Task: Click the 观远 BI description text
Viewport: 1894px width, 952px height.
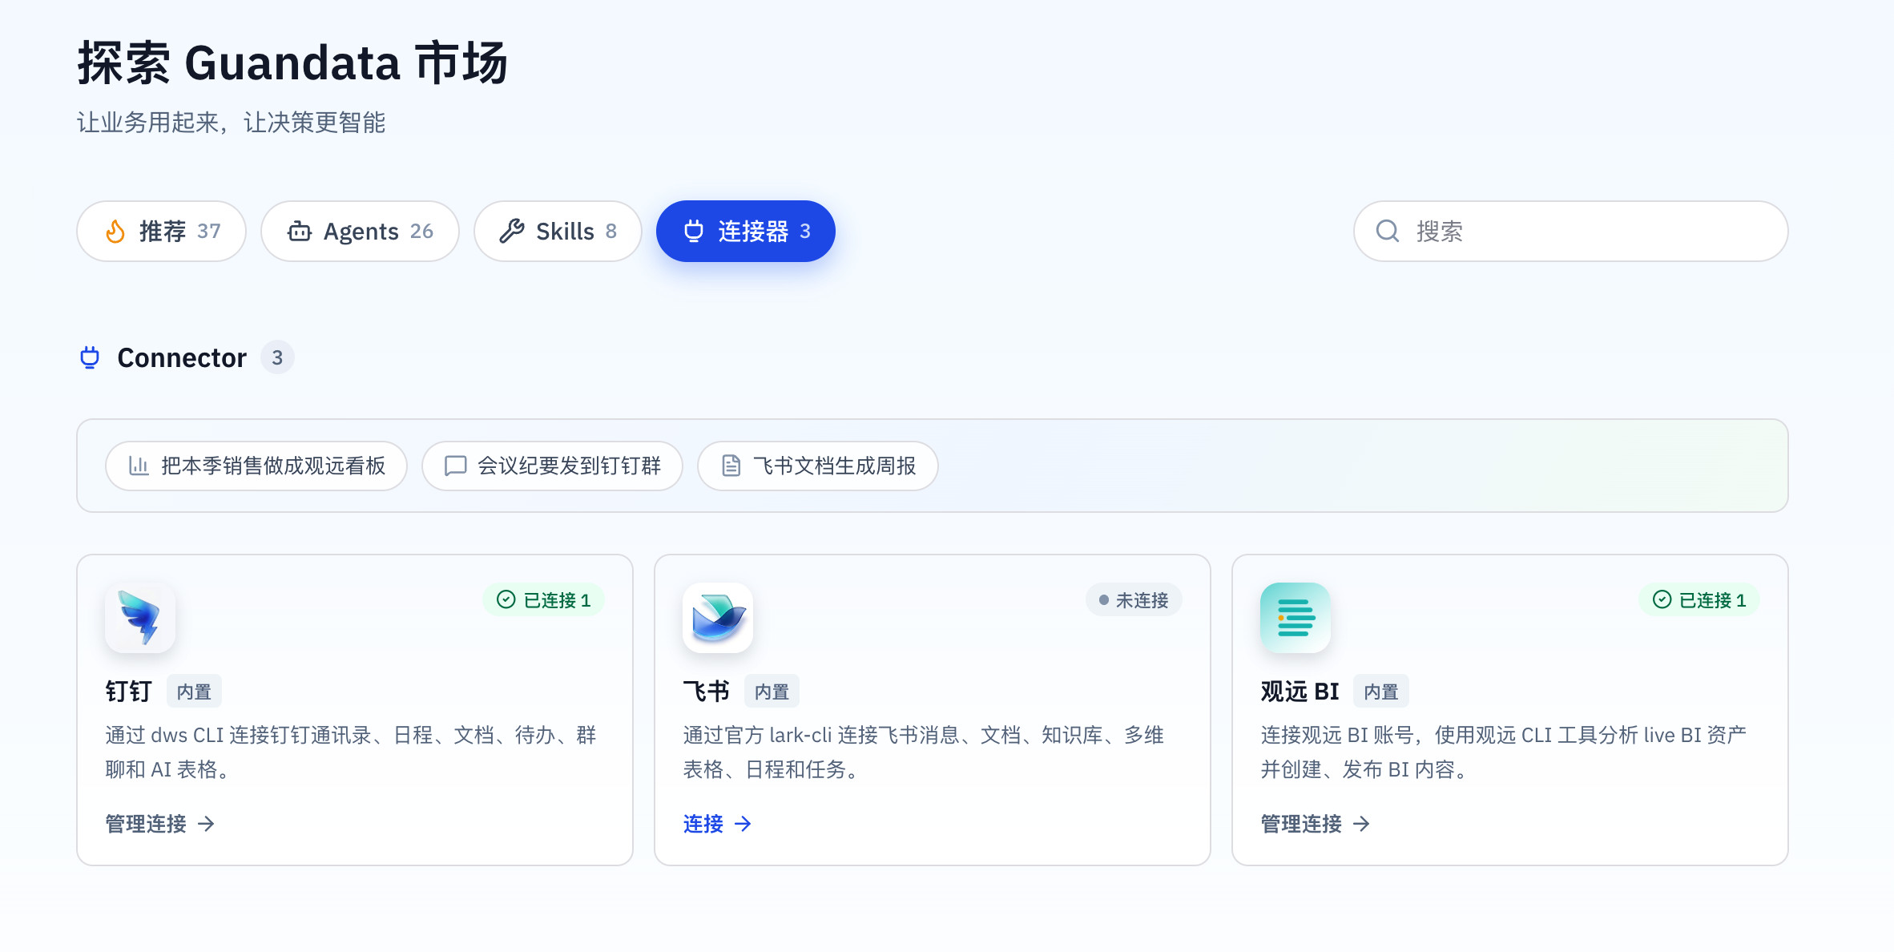Action: (x=1503, y=752)
